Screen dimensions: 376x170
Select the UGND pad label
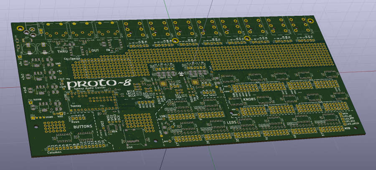click(50, 117)
